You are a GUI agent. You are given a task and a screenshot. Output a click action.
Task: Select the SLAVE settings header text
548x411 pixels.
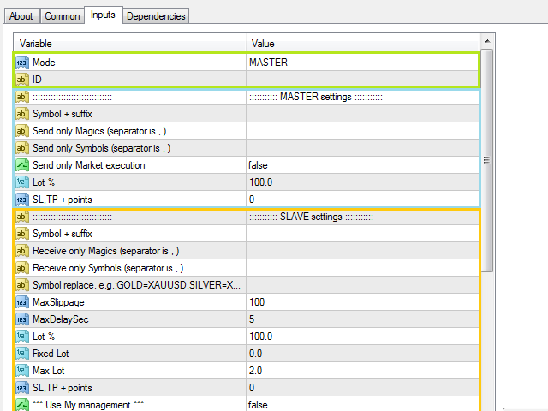[311, 217]
